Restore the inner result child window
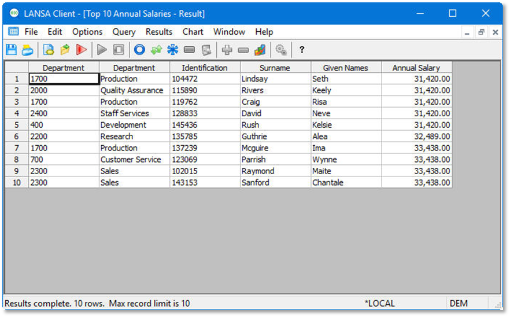This screenshot has height=317, width=510. pos(481,32)
